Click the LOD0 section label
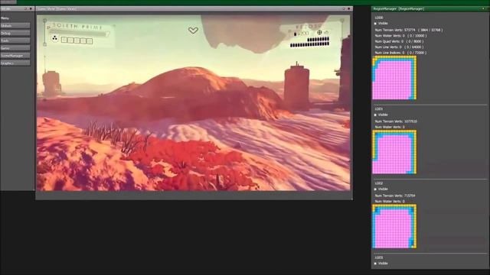Viewport: 490px width, 275px height. tap(379, 18)
